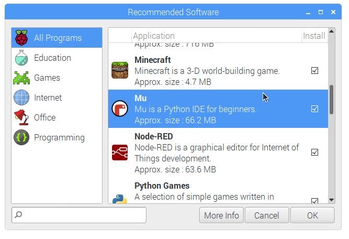Confirm selections with OK button
This screenshot has width=349, height=239.
click(x=312, y=215)
